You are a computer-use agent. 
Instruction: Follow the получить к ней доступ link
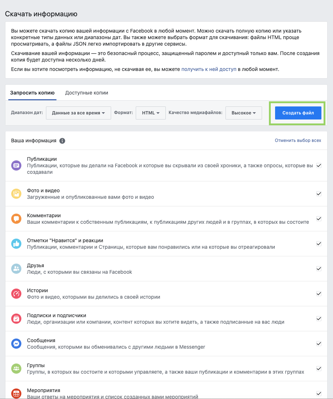[x=209, y=69]
